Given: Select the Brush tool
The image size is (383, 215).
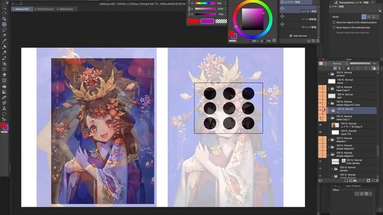Looking at the screenshot, I should pyautogui.click(x=4, y=59).
